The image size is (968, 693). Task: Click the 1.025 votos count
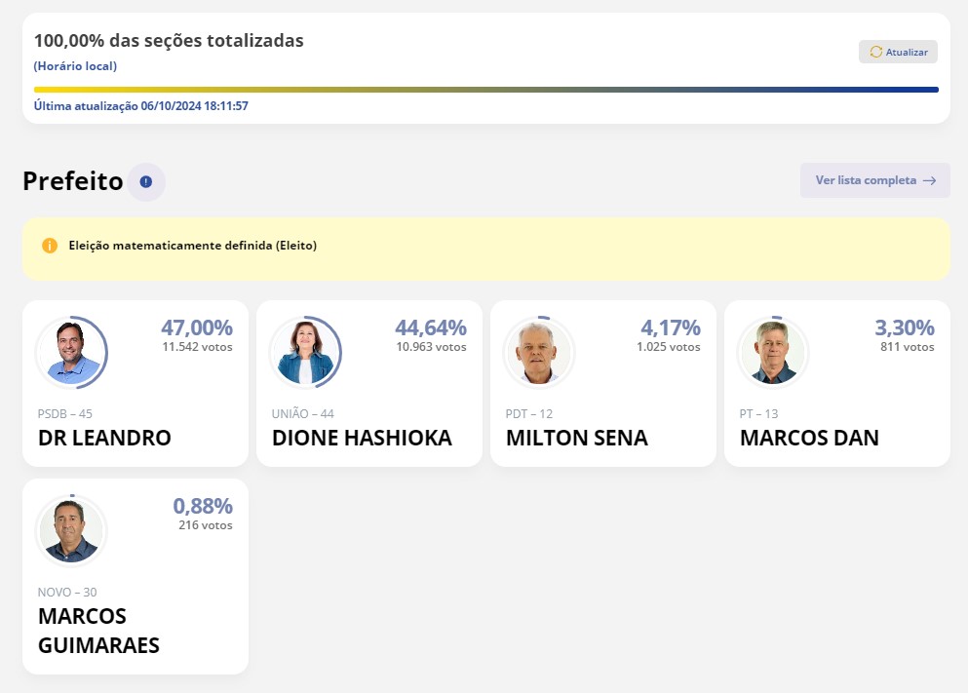click(669, 347)
